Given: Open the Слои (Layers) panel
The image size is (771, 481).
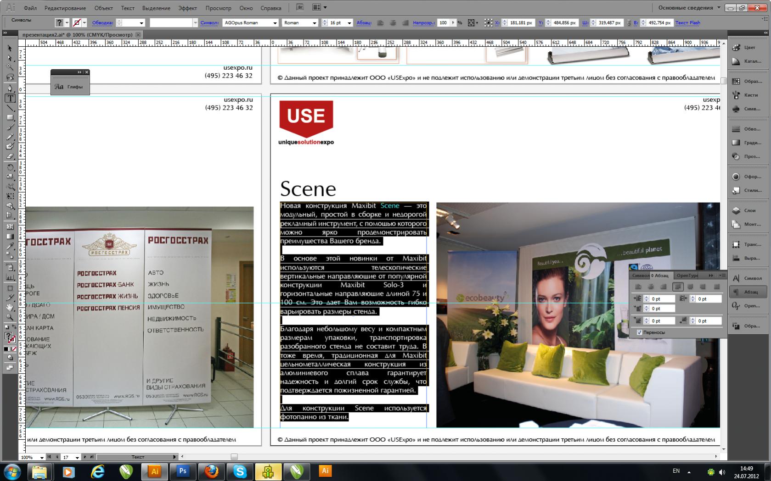Looking at the screenshot, I should click(x=749, y=210).
